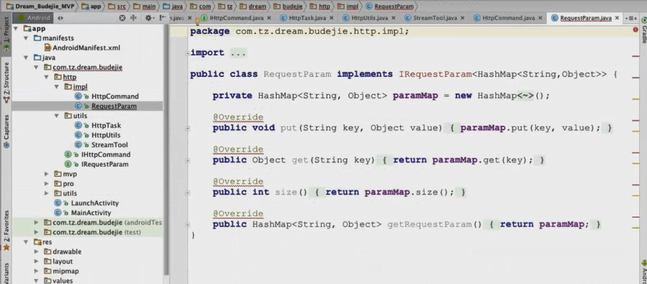This screenshot has height=284, width=647.
Task: Expand the mvp package
Action: 47,174
